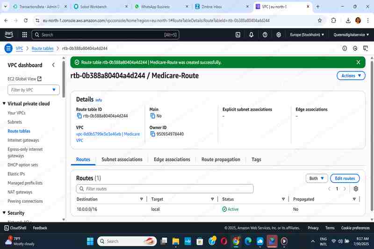374x249 pixels.
Task: Open the routes table preferences gear
Action: pos(356,189)
